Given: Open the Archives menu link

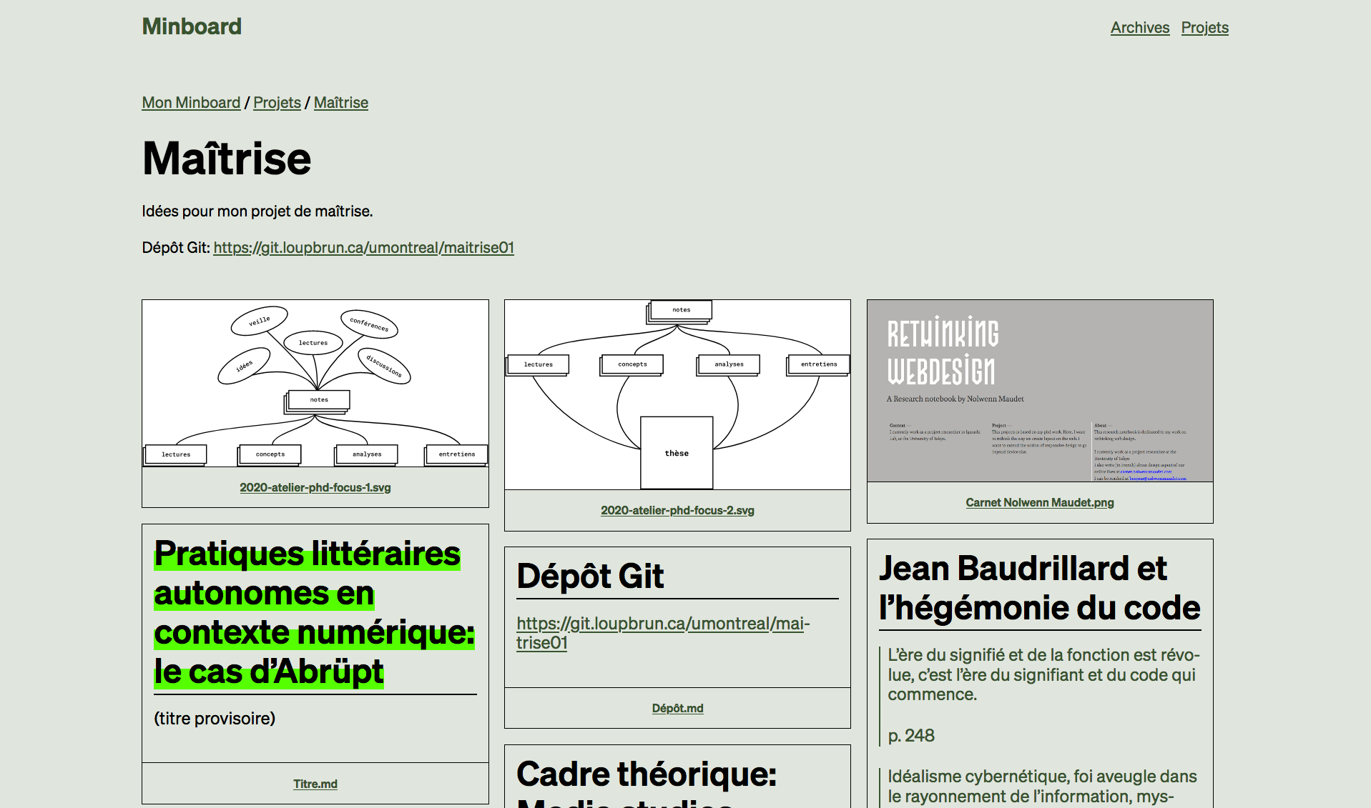Looking at the screenshot, I should coord(1139,28).
